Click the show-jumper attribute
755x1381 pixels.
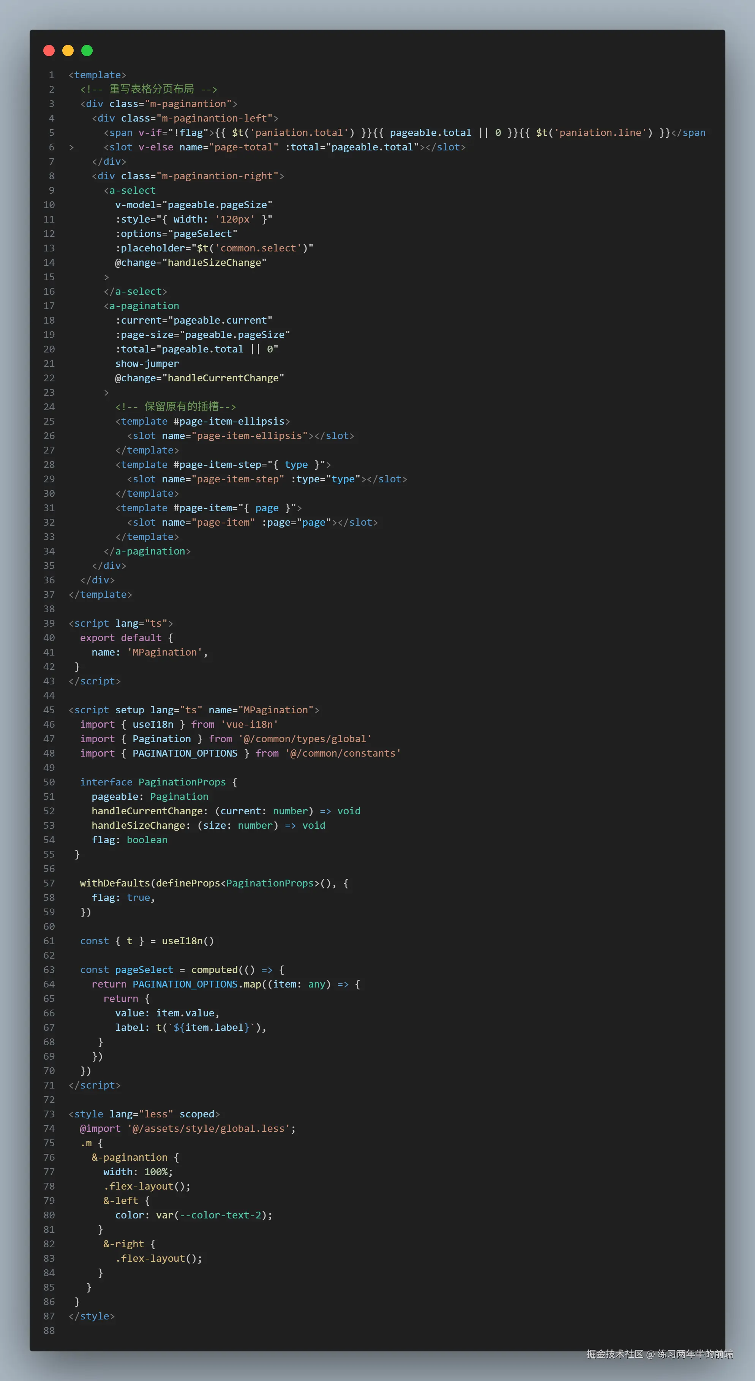click(x=147, y=363)
